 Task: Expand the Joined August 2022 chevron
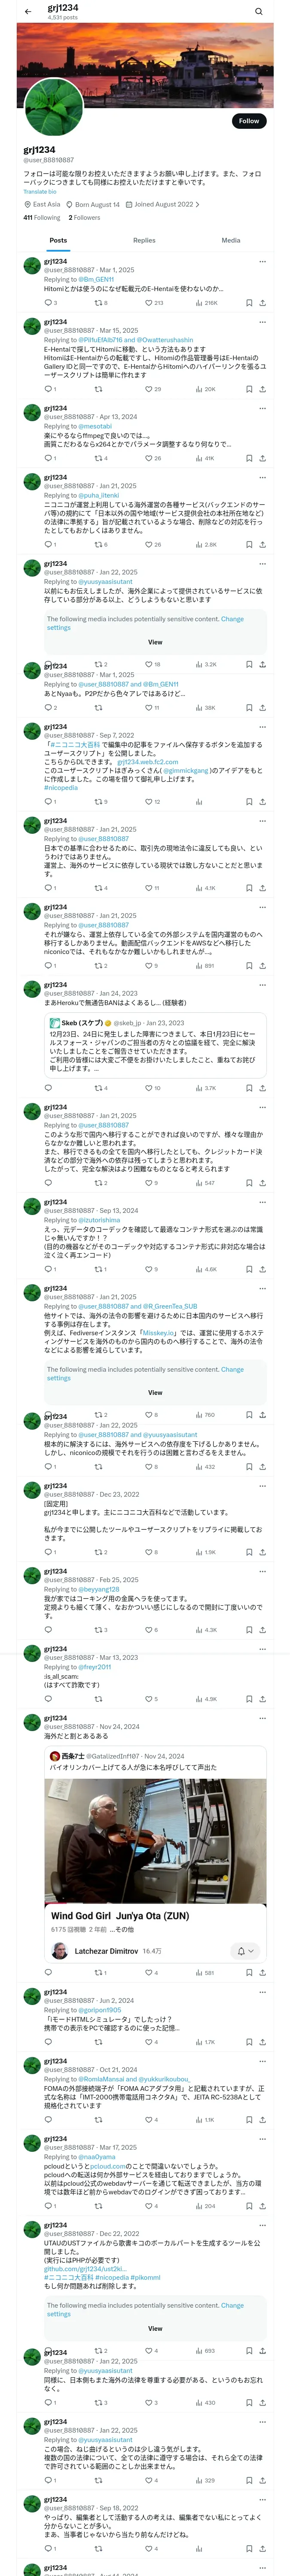(x=198, y=205)
